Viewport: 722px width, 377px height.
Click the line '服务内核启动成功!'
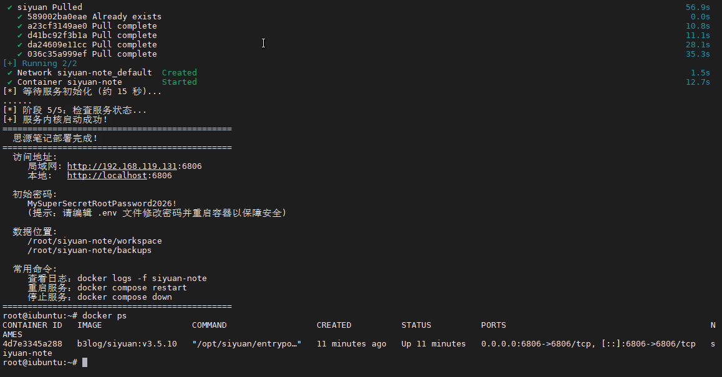[65, 119]
